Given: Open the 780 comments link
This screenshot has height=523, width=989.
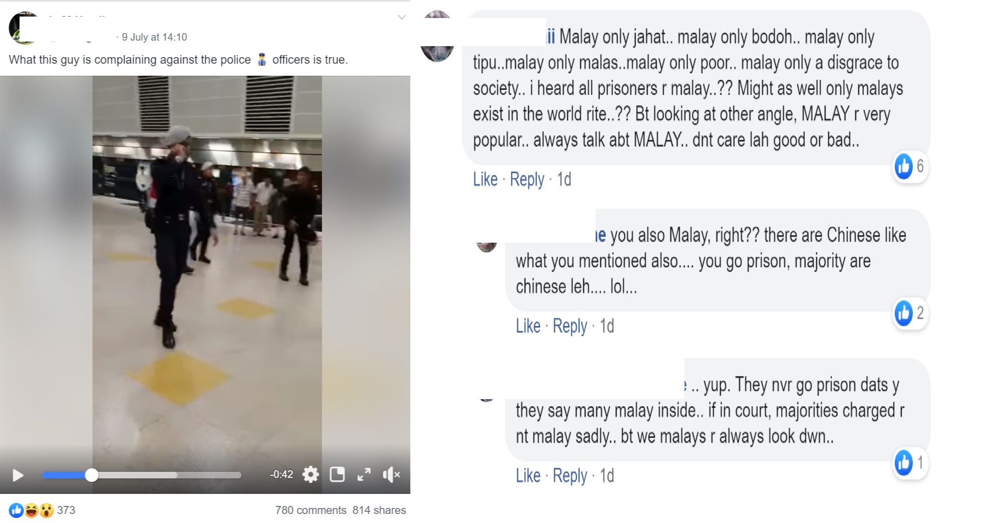Looking at the screenshot, I should coord(311,510).
